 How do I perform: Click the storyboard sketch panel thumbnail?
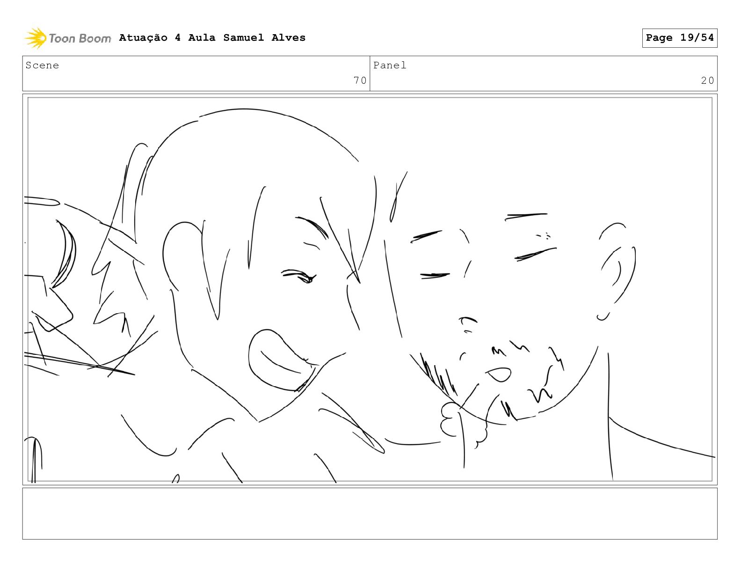click(370, 289)
